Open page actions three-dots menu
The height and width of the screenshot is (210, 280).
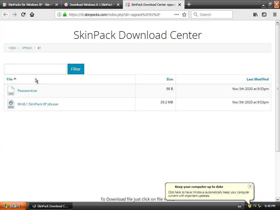pos(176,15)
